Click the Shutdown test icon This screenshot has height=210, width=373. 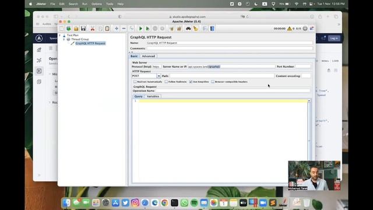coord(162,29)
